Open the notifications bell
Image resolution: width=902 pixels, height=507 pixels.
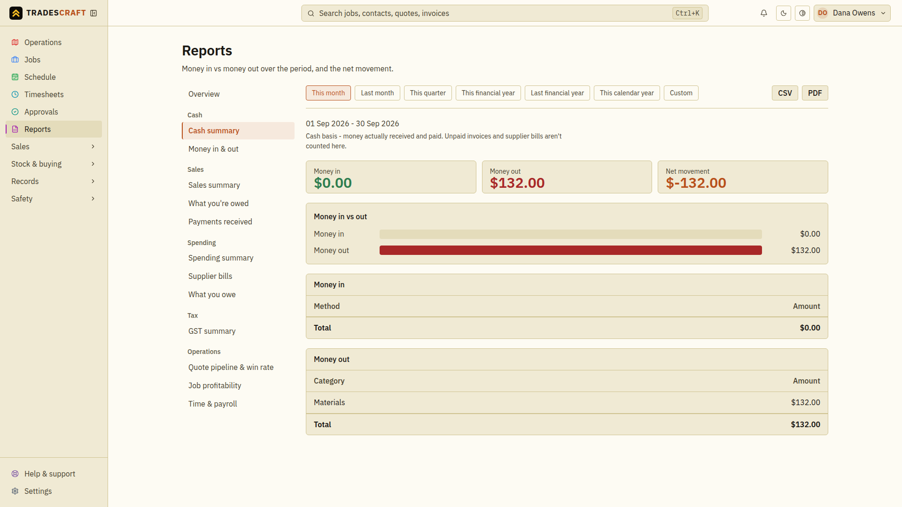tap(764, 13)
